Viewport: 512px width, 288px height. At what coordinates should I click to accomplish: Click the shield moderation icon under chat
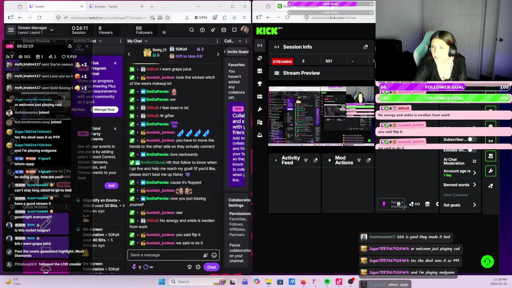[x=190, y=267]
